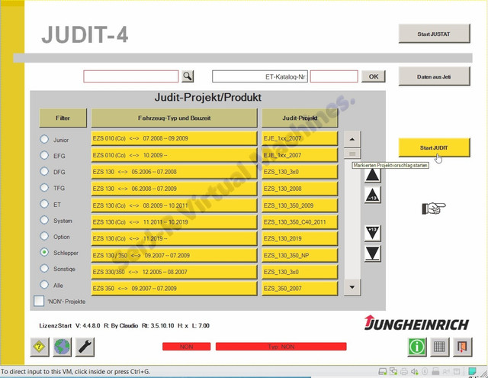This screenshot has height=378, width=488.
Task: Click project EZS_130_2019
Action: coord(300,238)
